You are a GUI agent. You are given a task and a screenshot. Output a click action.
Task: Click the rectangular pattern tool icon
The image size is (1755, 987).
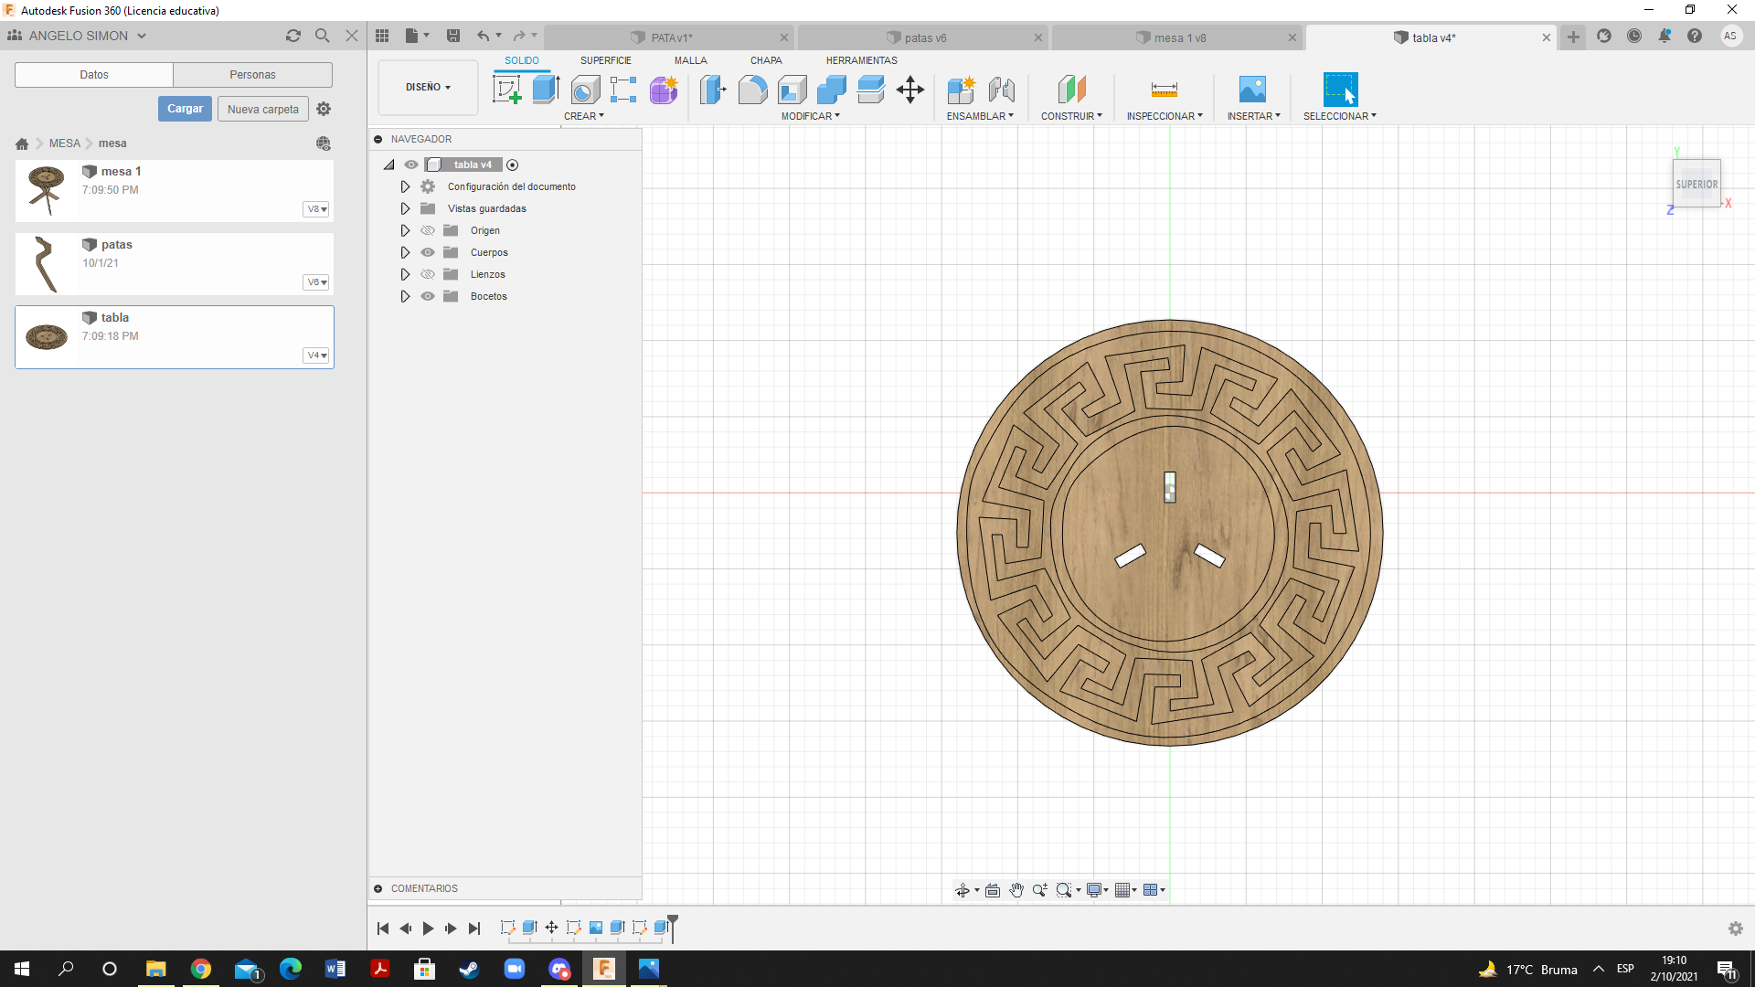coord(624,90)
